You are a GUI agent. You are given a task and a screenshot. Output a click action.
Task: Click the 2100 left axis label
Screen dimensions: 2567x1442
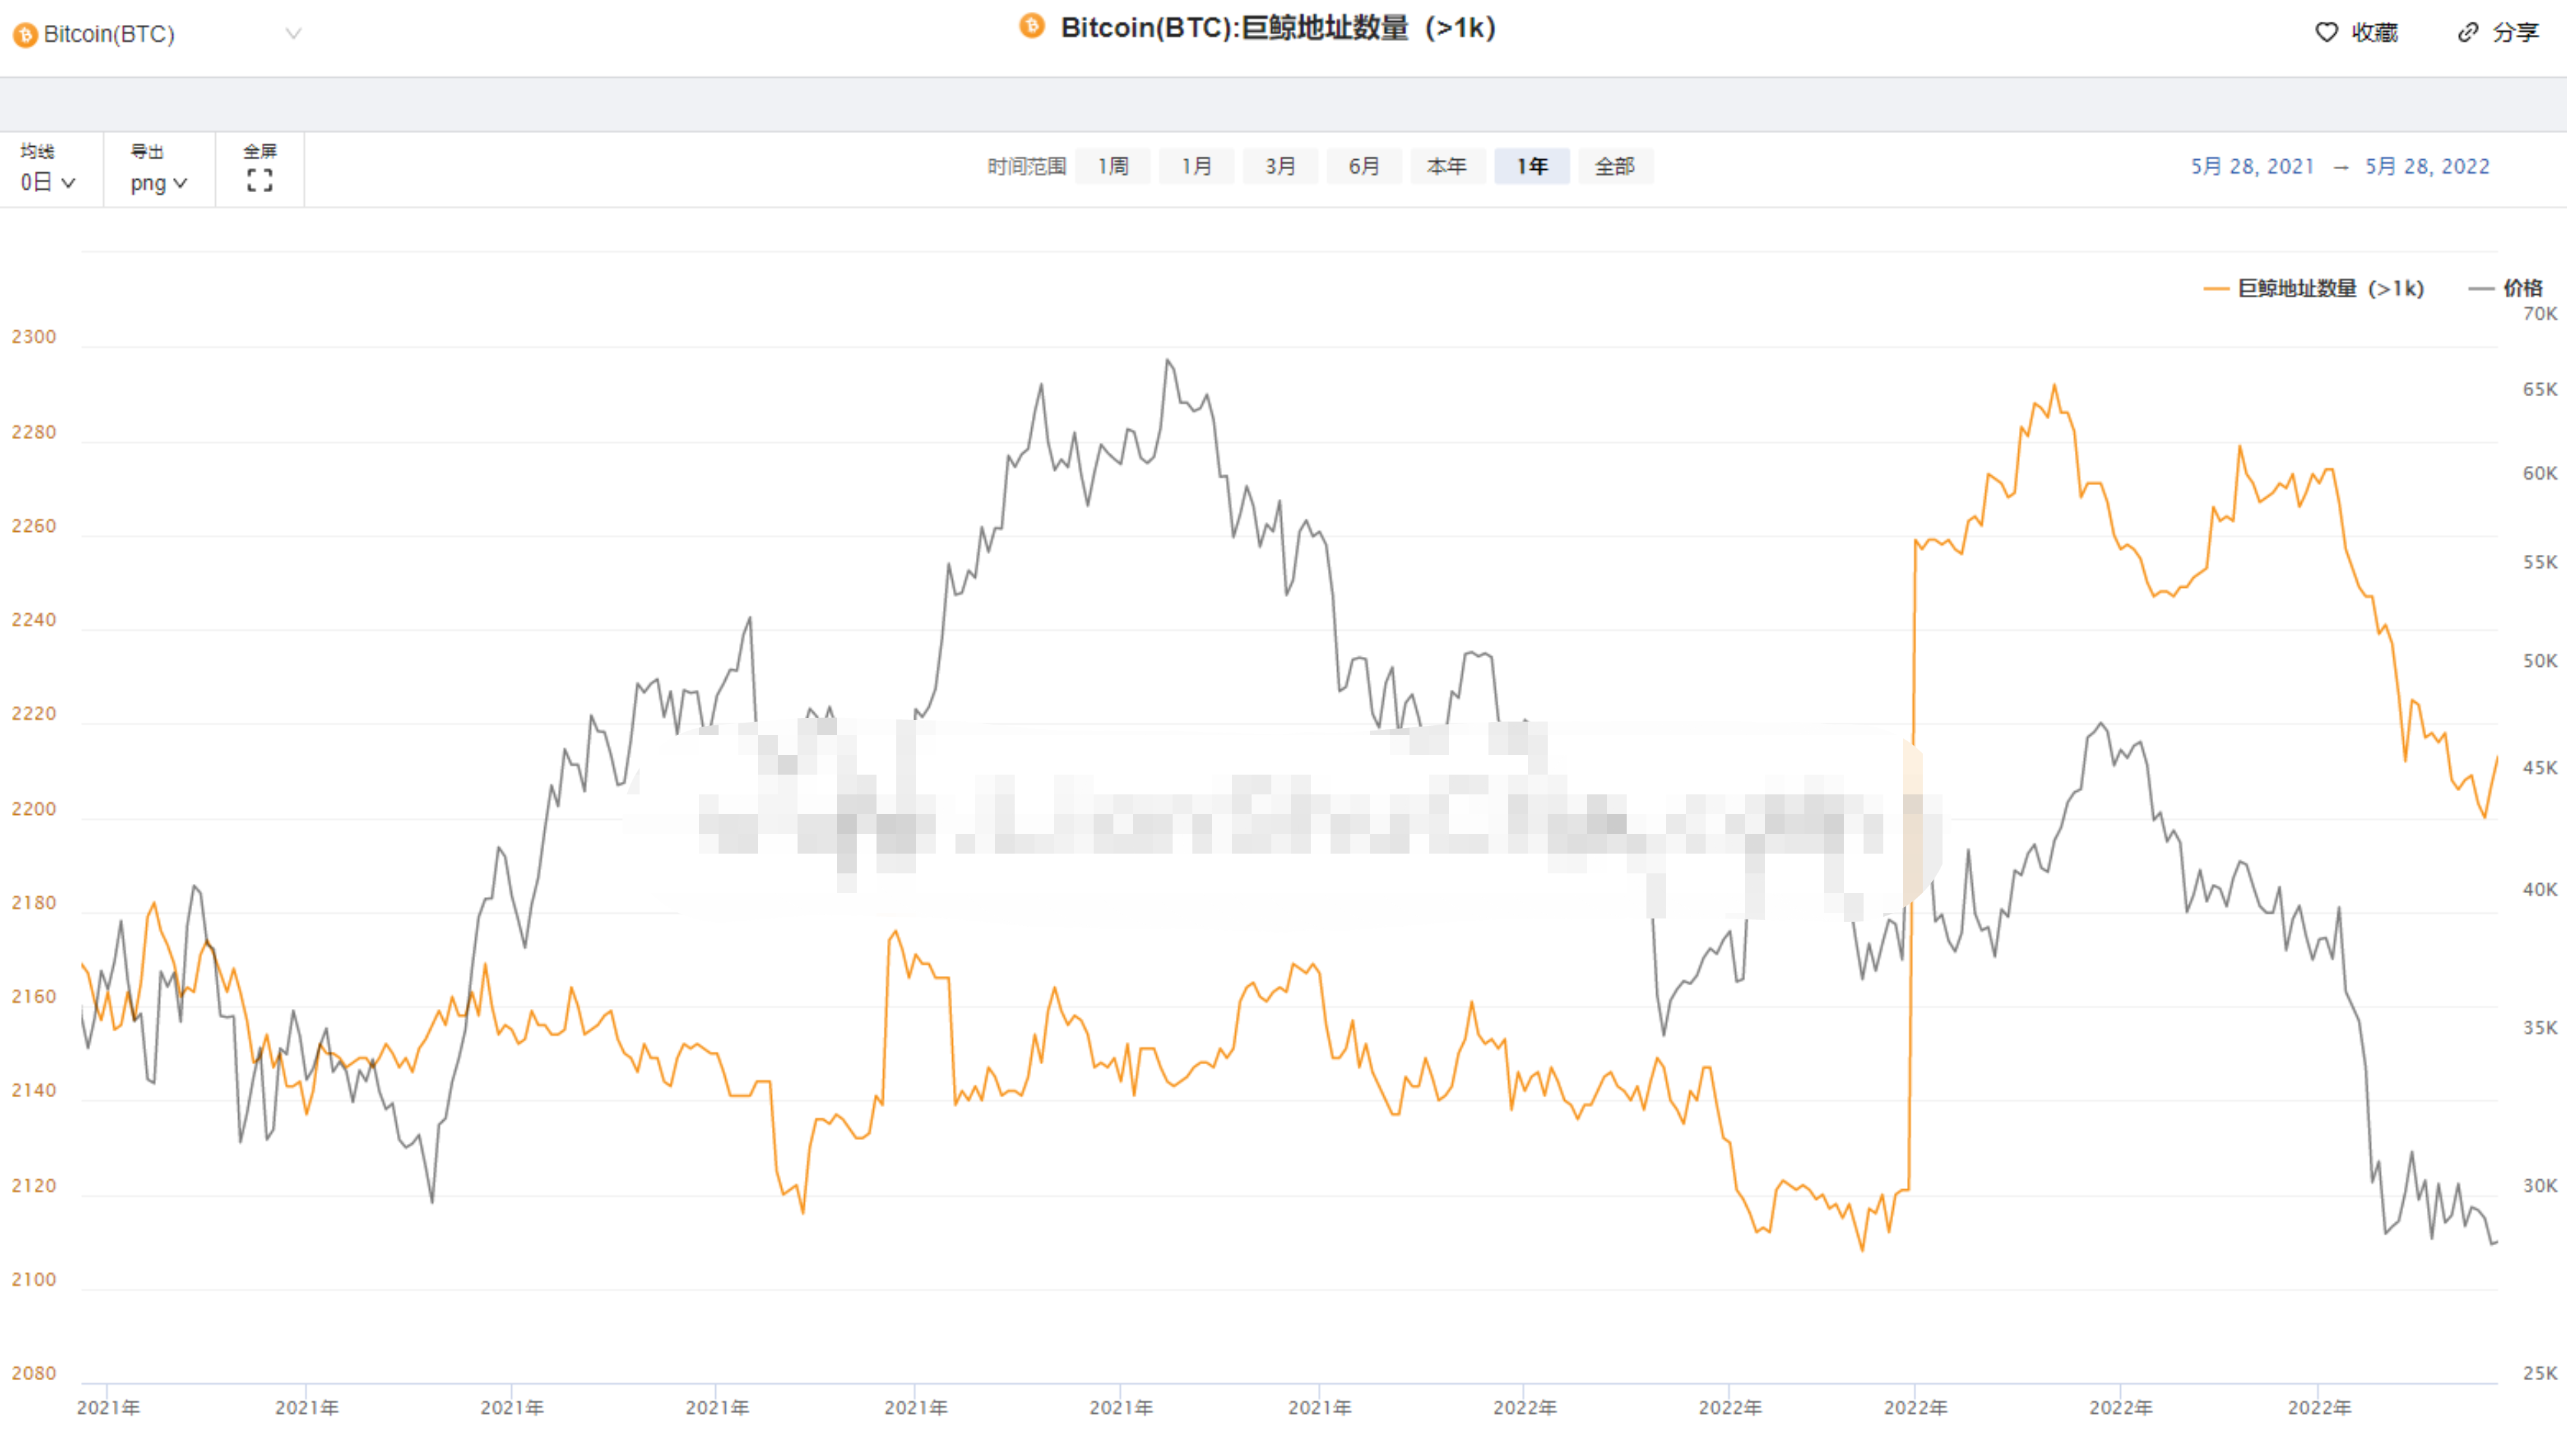34,1279
